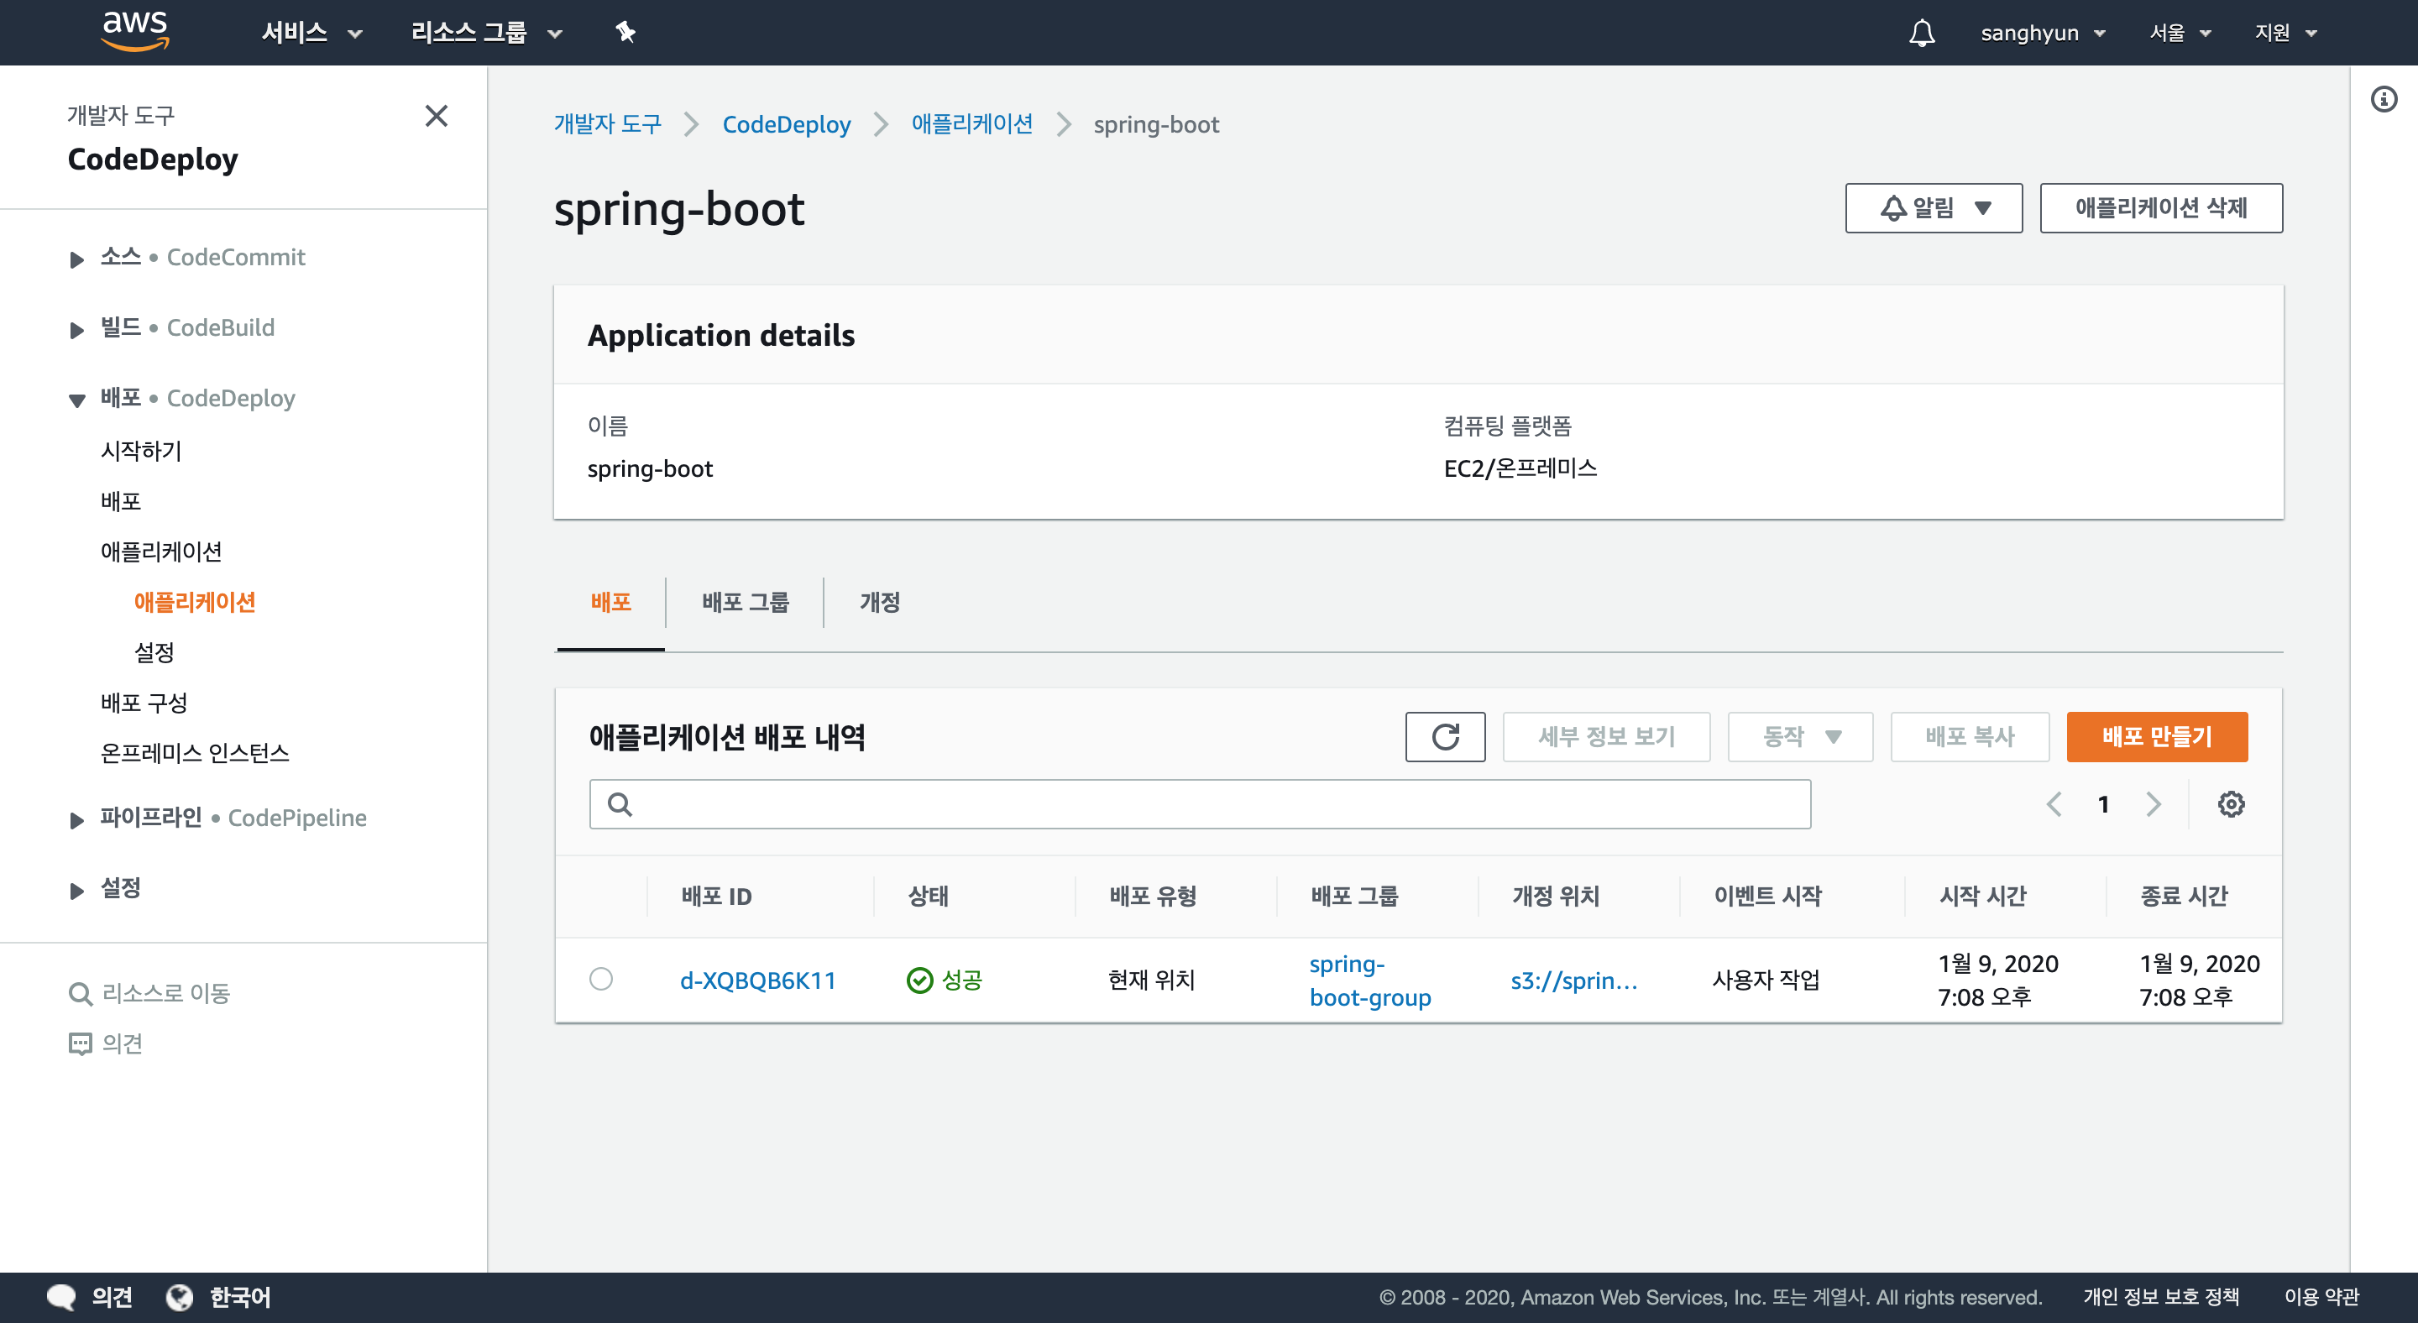The image size is (2418, 1323).
Task: Switch to the 배포 그룹 tab
Action: click(746, 601)
